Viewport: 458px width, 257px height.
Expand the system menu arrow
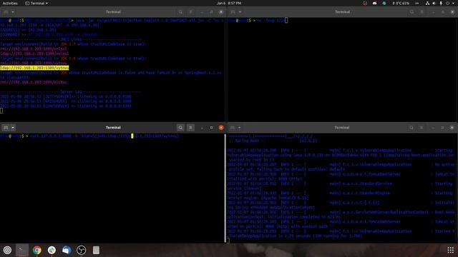(453, 3)
